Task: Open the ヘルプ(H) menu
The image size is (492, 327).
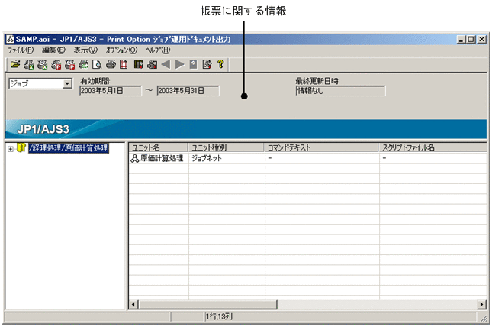Action: [158, 50]
